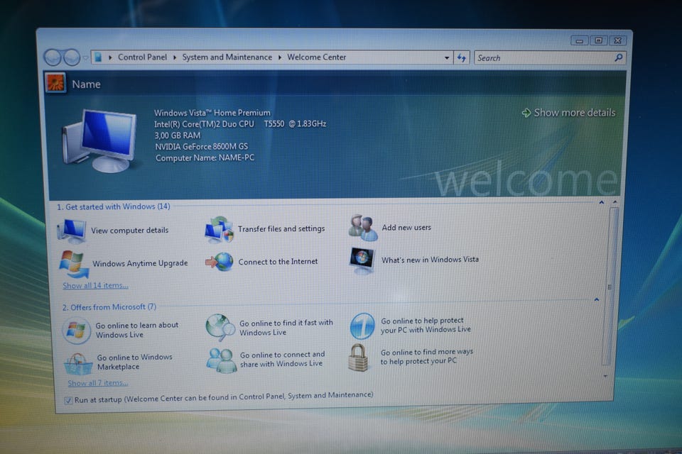Click Connect to the Internet label
682x454 pixels.
coord(278,262)
